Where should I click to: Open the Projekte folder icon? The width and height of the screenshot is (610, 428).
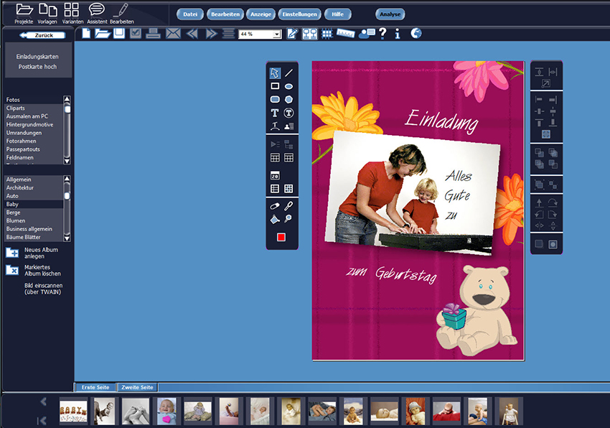[24, 10]
